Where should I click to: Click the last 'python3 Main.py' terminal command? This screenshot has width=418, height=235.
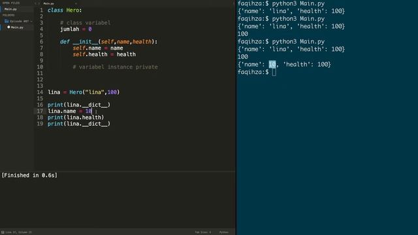point(298,42)
